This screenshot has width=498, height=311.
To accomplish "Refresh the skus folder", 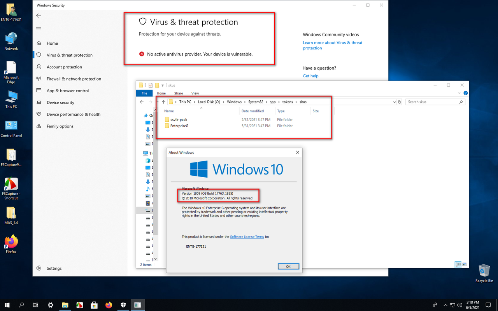I will 400,102.
